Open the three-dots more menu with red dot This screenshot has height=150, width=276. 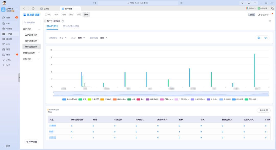(271, 15)
